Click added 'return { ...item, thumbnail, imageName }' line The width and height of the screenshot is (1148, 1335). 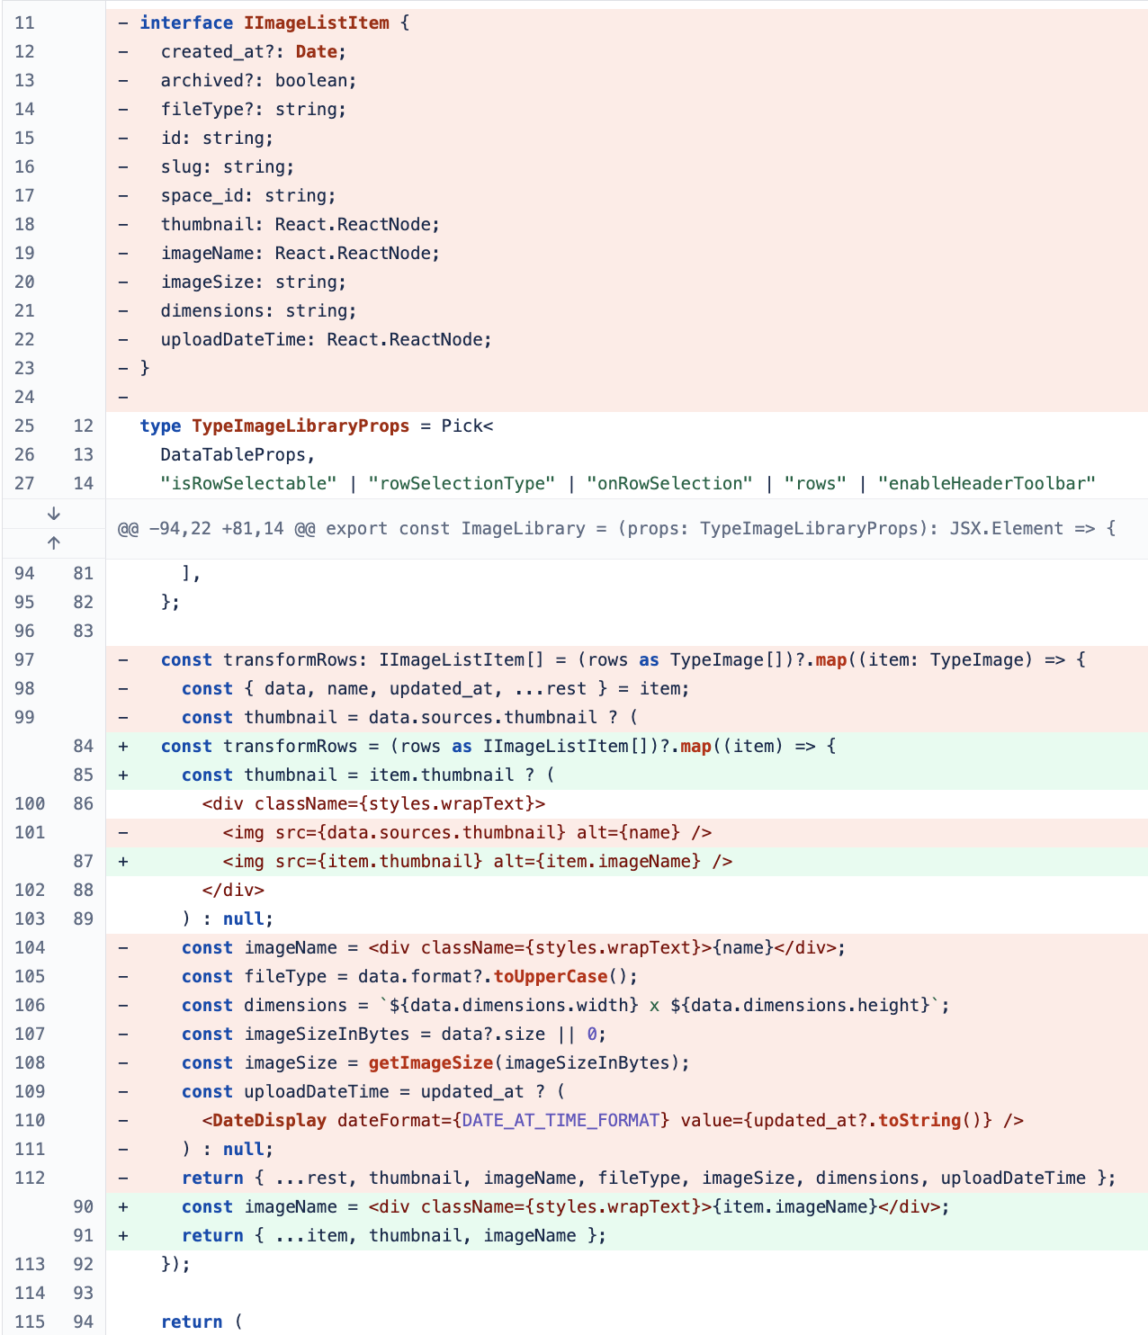click(x=627, y=1235)
